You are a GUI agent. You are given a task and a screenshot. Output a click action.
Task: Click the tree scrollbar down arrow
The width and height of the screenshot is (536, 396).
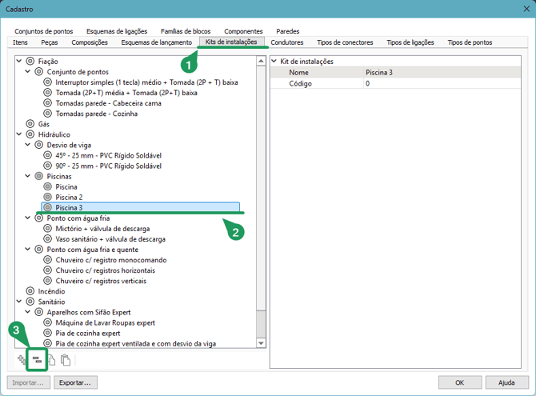pyautogui.click(x=260, y=342)
